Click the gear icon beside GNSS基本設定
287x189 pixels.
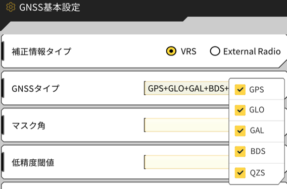(11, 7)
